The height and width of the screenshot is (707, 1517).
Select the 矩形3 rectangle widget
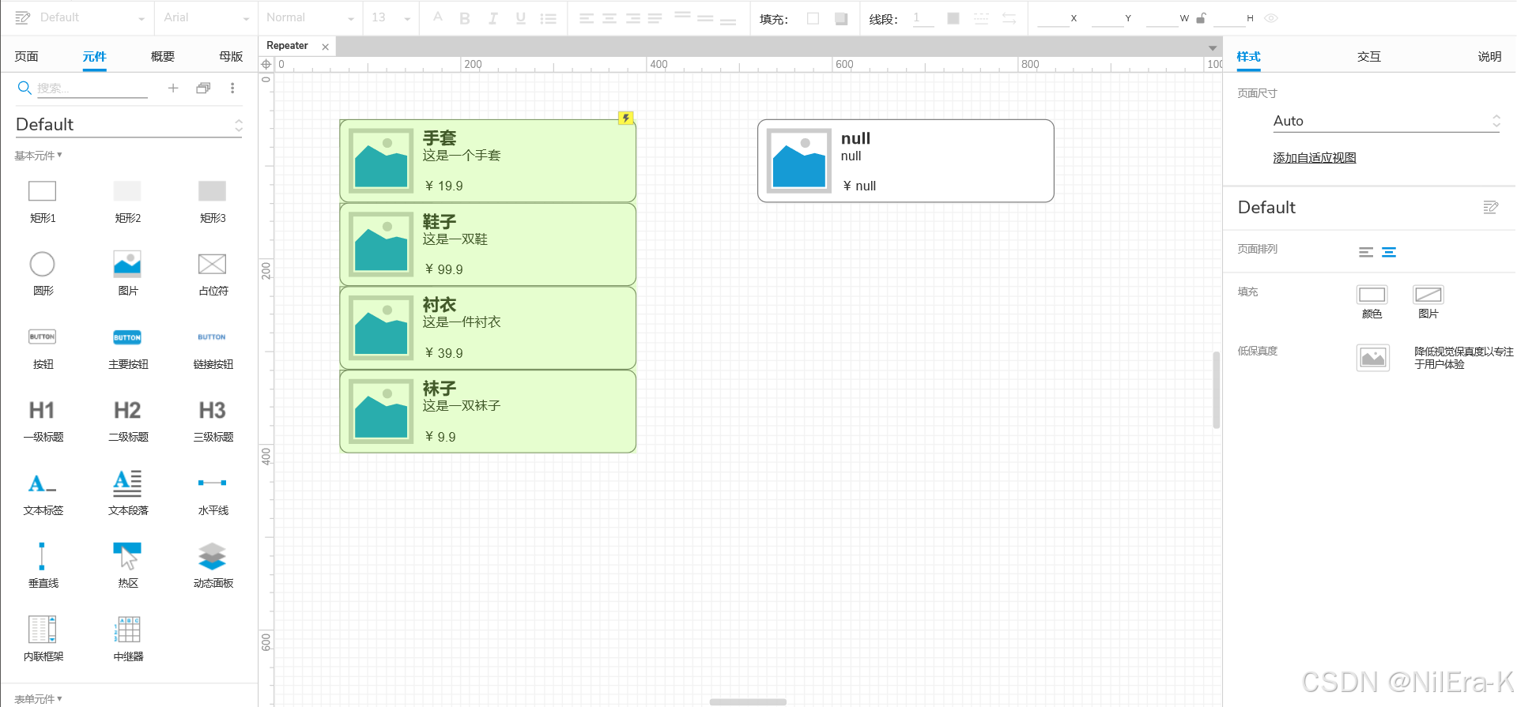click(212, 202)
